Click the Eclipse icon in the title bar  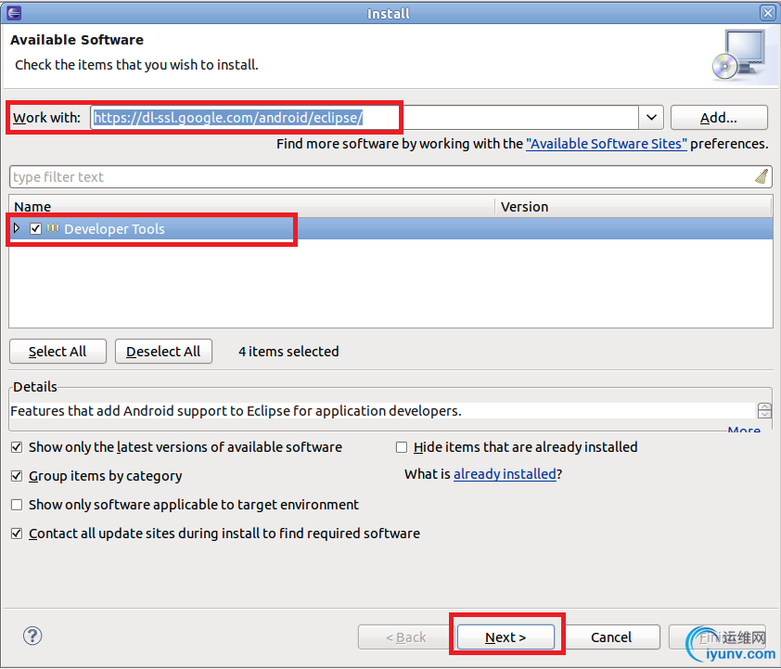(14, 12)
